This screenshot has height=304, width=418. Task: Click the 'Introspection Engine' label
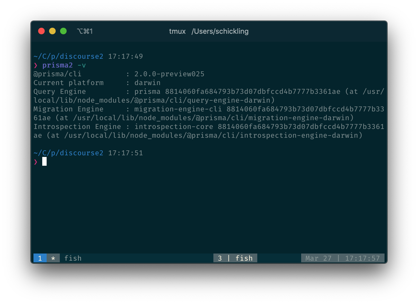point(77,127)
